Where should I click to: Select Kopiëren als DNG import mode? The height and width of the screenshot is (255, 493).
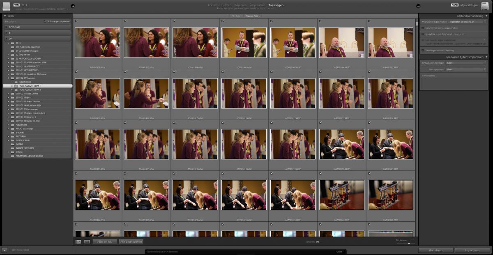220,5
